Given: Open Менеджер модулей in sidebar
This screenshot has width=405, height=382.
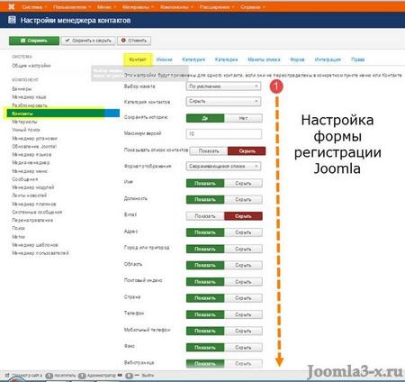Looking at the screenshot, I should point(33,187).
